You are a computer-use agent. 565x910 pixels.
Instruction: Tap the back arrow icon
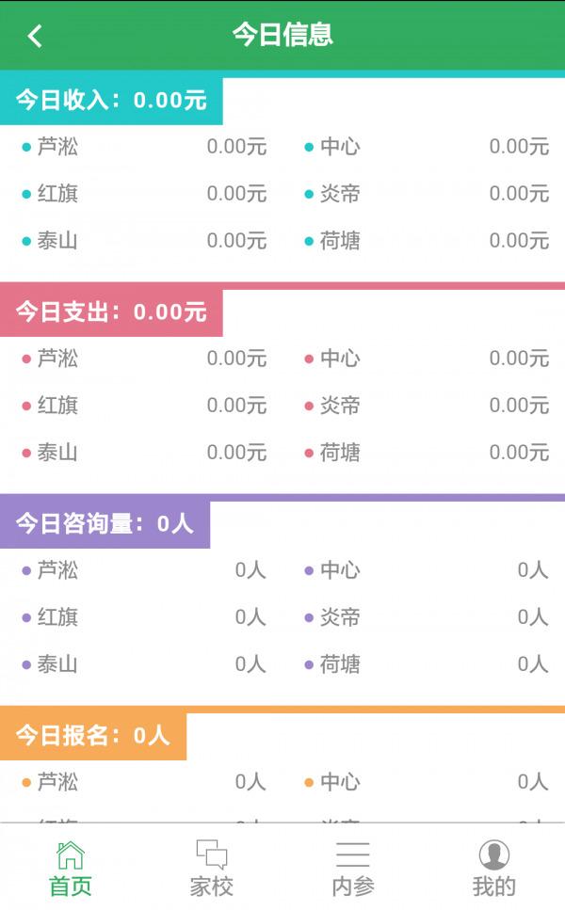pos(35,36)
